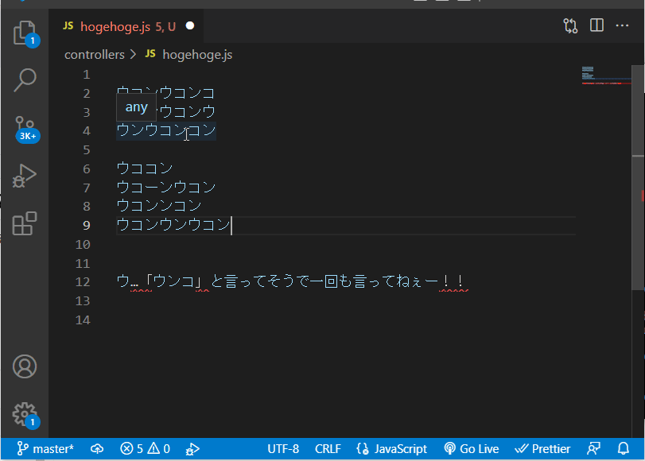Viewport: 645px width, 461px height.
Task: Open Source Control view with 3K+ badge
Action: coord(25,127)
